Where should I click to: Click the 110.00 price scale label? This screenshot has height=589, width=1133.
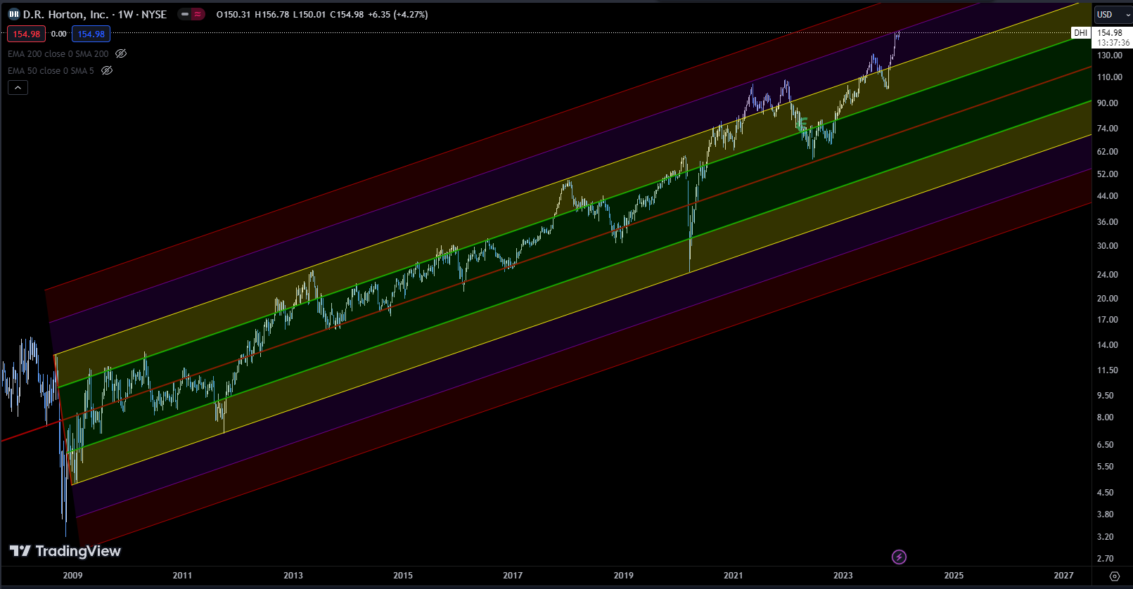tap(1110, 77)
